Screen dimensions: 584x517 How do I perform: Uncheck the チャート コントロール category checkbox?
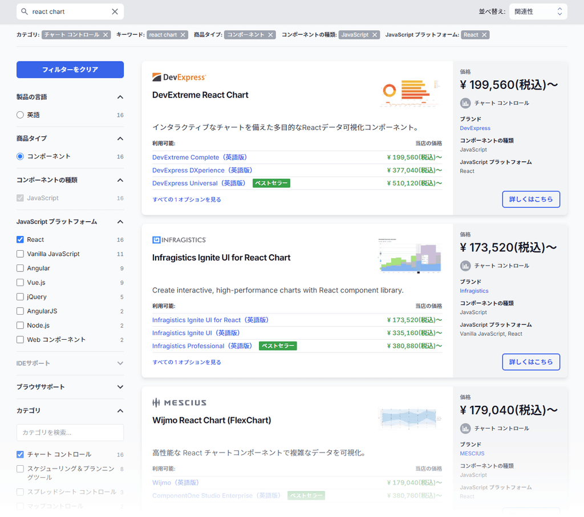coord(20,454)
